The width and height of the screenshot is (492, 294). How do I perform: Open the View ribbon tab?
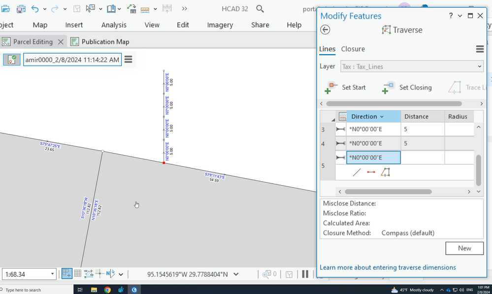tap(152, 25)
